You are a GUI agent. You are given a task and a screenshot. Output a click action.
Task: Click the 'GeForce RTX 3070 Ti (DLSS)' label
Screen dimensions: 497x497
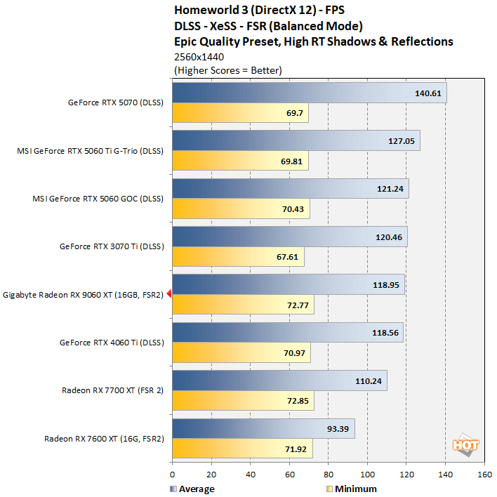[x=112, y=246]
